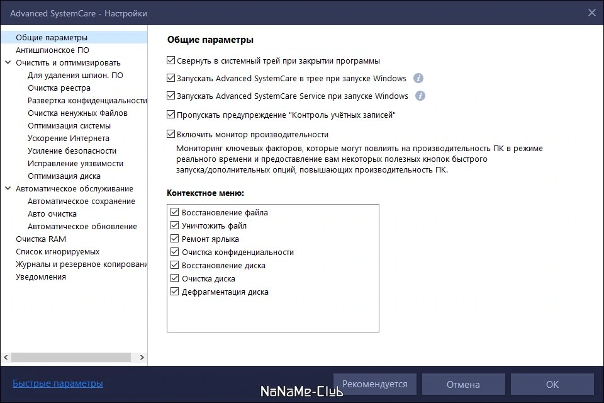The height and width of the screenshot is (403, 604).
Task: Click "Быстрые параметры" link
Action: (x=58, y=383)
